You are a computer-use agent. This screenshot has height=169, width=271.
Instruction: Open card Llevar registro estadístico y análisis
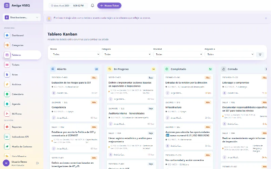point(131,144)
